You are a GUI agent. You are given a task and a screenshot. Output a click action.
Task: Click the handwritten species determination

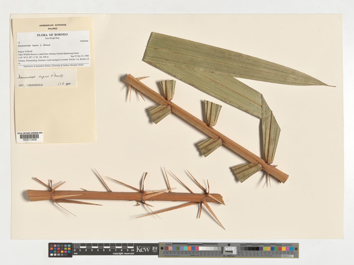tap(41, 76)
